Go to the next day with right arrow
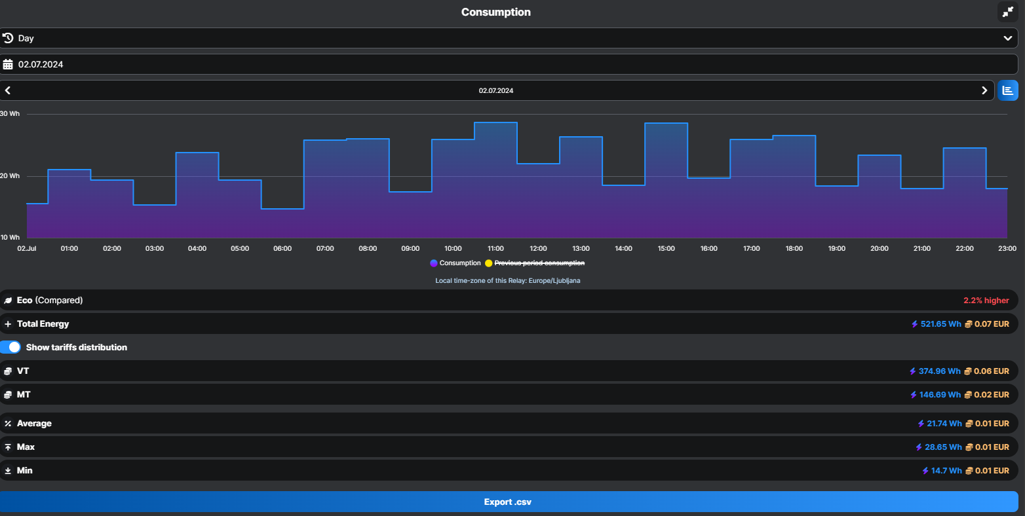 (x=984, y=90)
